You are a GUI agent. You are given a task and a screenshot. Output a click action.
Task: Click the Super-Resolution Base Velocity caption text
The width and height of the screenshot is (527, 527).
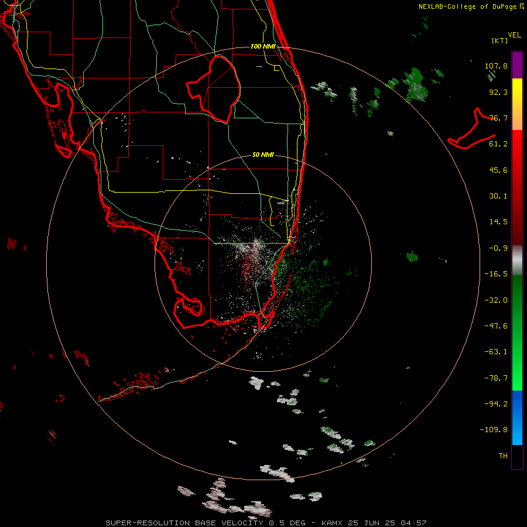click(266, 523)
